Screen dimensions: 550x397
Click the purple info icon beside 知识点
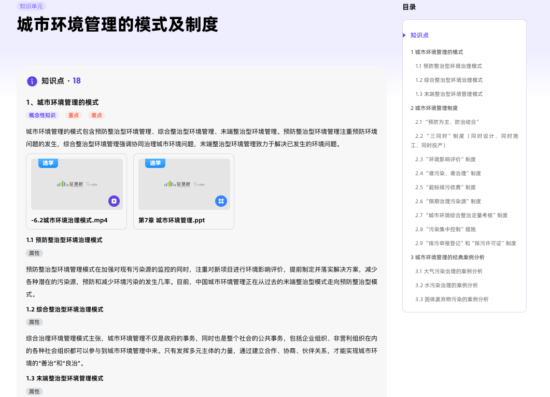tap(32, 81)
